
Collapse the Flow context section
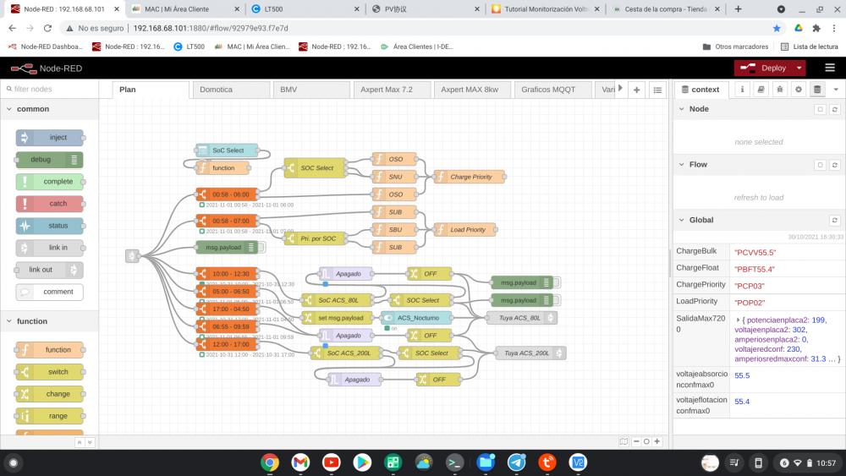pos(682,164)
